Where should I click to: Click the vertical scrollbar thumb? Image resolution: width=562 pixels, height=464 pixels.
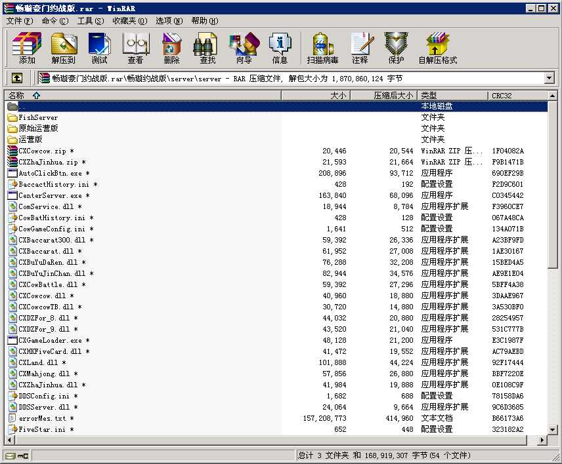point(552,184)
